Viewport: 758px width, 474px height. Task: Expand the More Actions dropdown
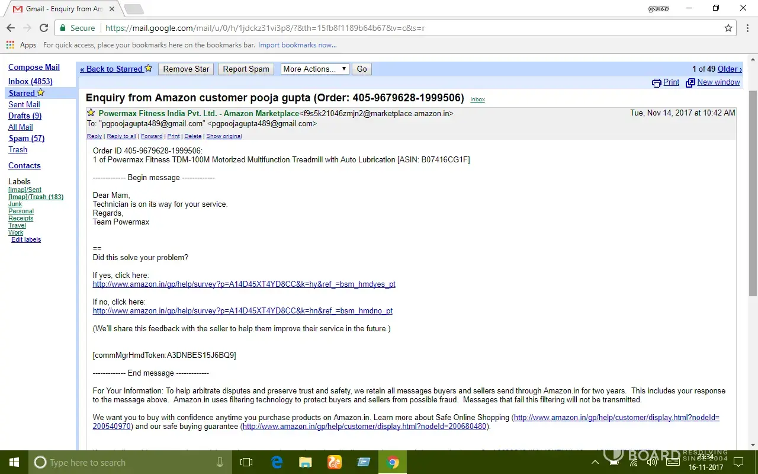(315, 69)
